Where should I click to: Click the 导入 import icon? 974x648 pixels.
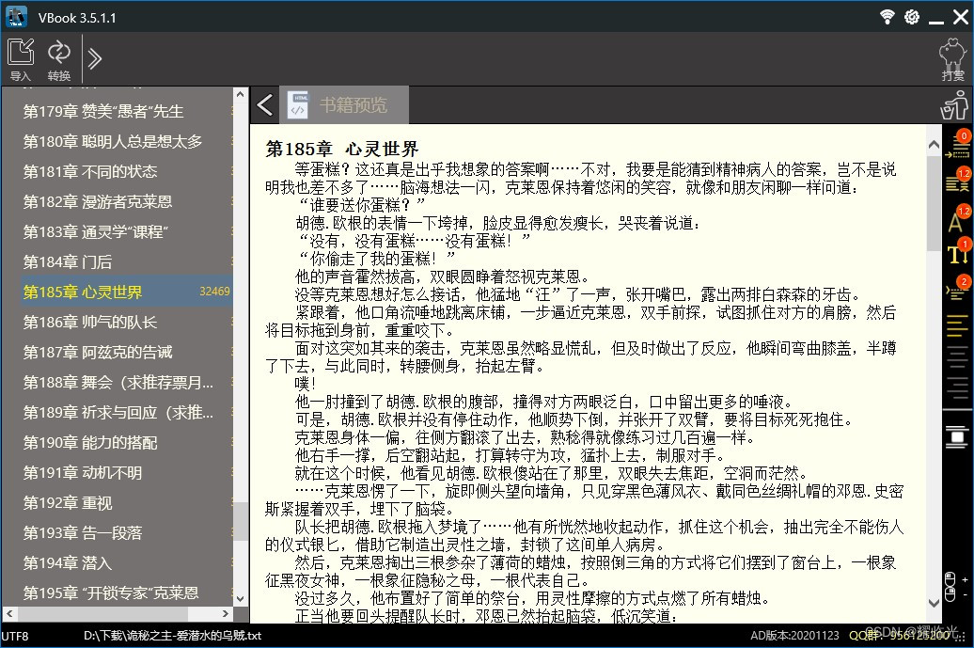pos(21,58)
